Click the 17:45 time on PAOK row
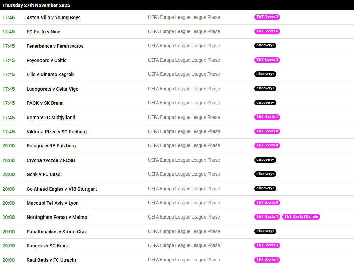Viewport: 354px width, 267px height. [8, 103]
